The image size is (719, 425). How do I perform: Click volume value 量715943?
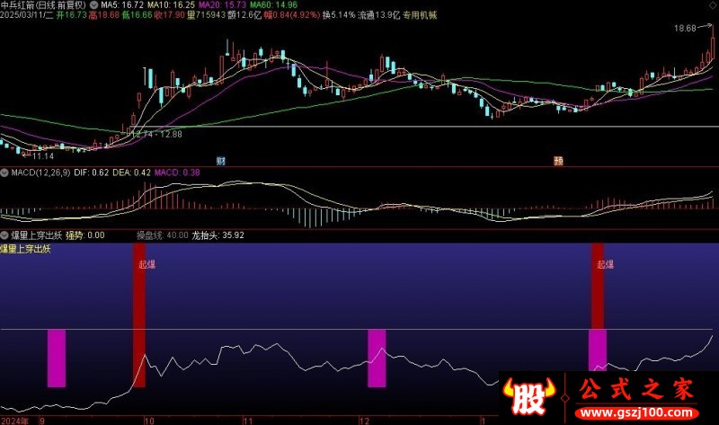pyautogui.click(x=207, y=15)
